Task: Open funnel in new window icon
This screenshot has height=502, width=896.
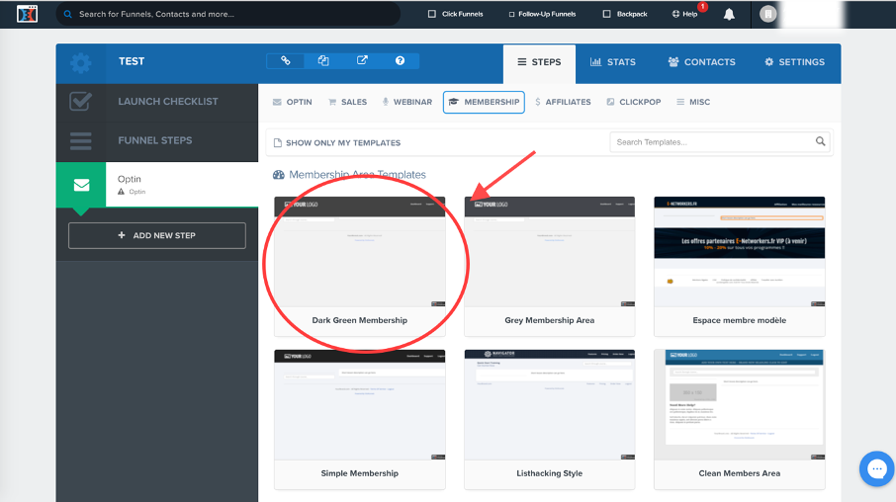Action: (362, 60)
